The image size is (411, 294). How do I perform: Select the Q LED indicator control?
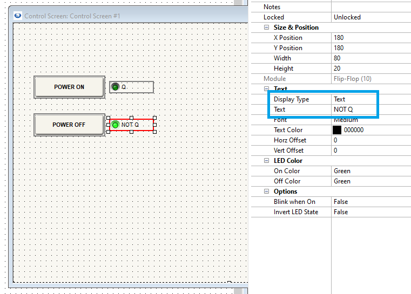point(132,87)
